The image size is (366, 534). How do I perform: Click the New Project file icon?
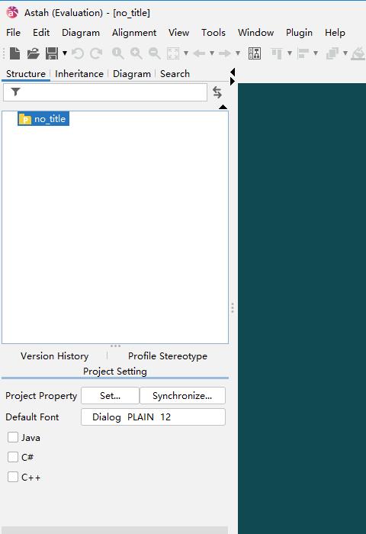(x=14, y=53)
